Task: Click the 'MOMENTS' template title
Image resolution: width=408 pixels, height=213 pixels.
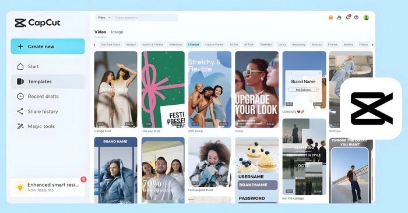Action: coord(289,112)
